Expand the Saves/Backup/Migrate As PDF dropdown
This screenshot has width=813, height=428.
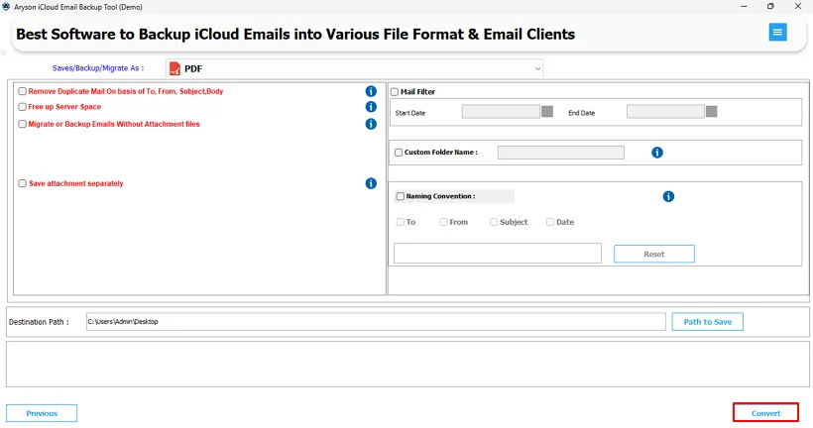[x=354, y=68]
